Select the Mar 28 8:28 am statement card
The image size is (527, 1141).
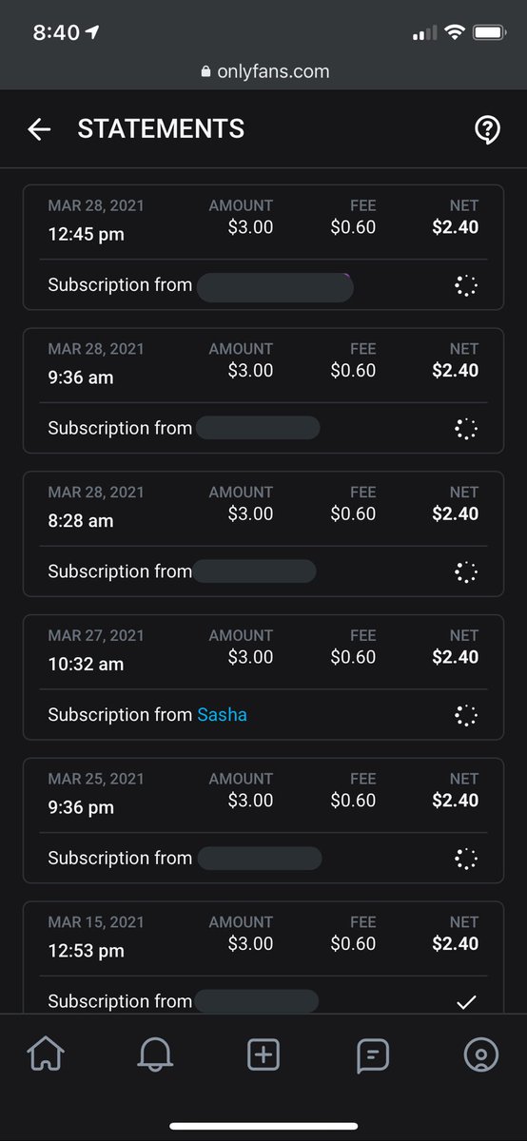[x=263, y=534]
